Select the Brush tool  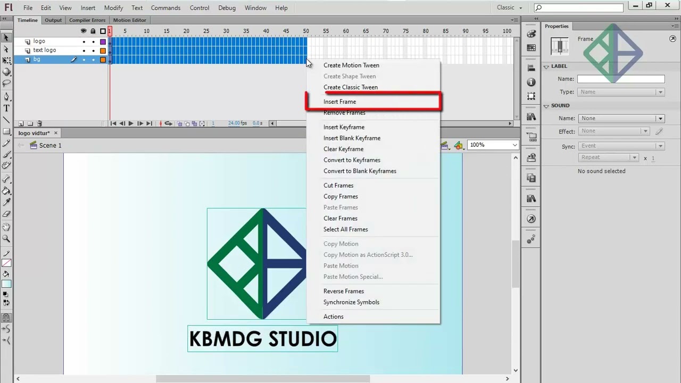6,155
